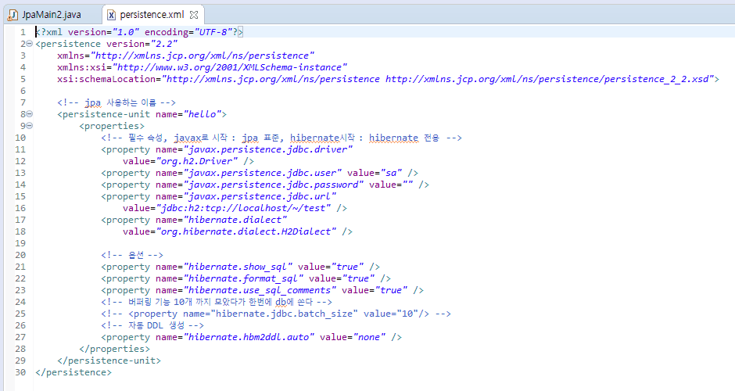Click the "jdbc:h2:tcp://localhost/~/test" value
The height and width of the screenshot is (391, 735).
point(244,208)
